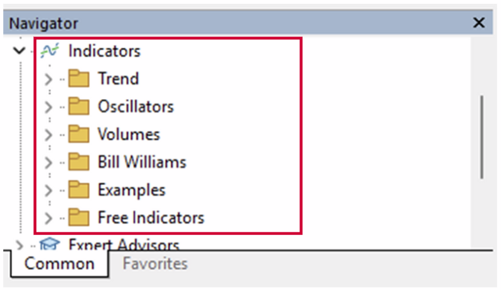Click the Trend folder icon
The width and height of the screenshot is (501, 290).
point(78,79)
